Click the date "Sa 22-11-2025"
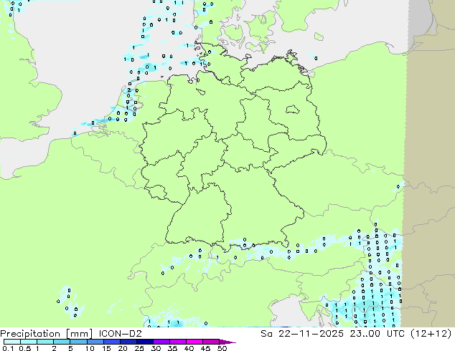Viewport: 455px width, 351px height. coord(302,334)
